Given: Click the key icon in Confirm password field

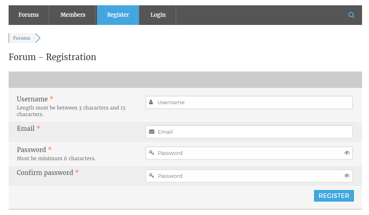Looking at the screenshot, I should (x=152, y=176).
